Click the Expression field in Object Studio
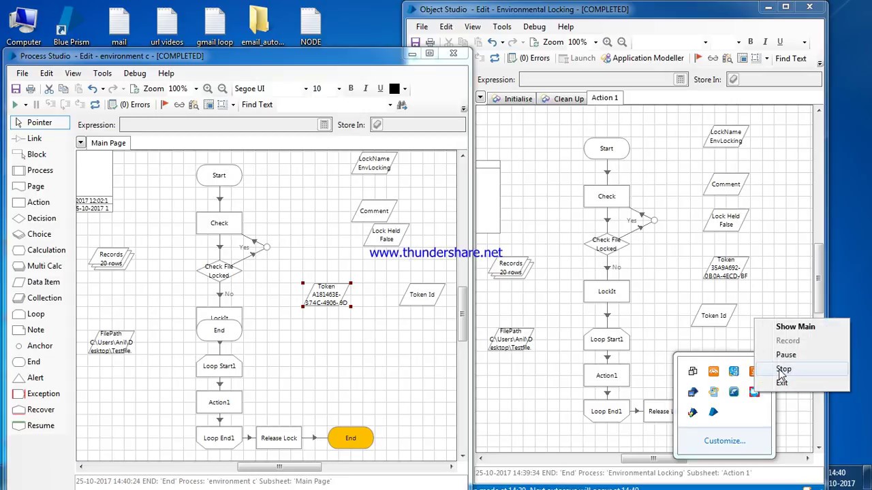The width and height of the screenshot is (872, 490). tap(597, 80)
